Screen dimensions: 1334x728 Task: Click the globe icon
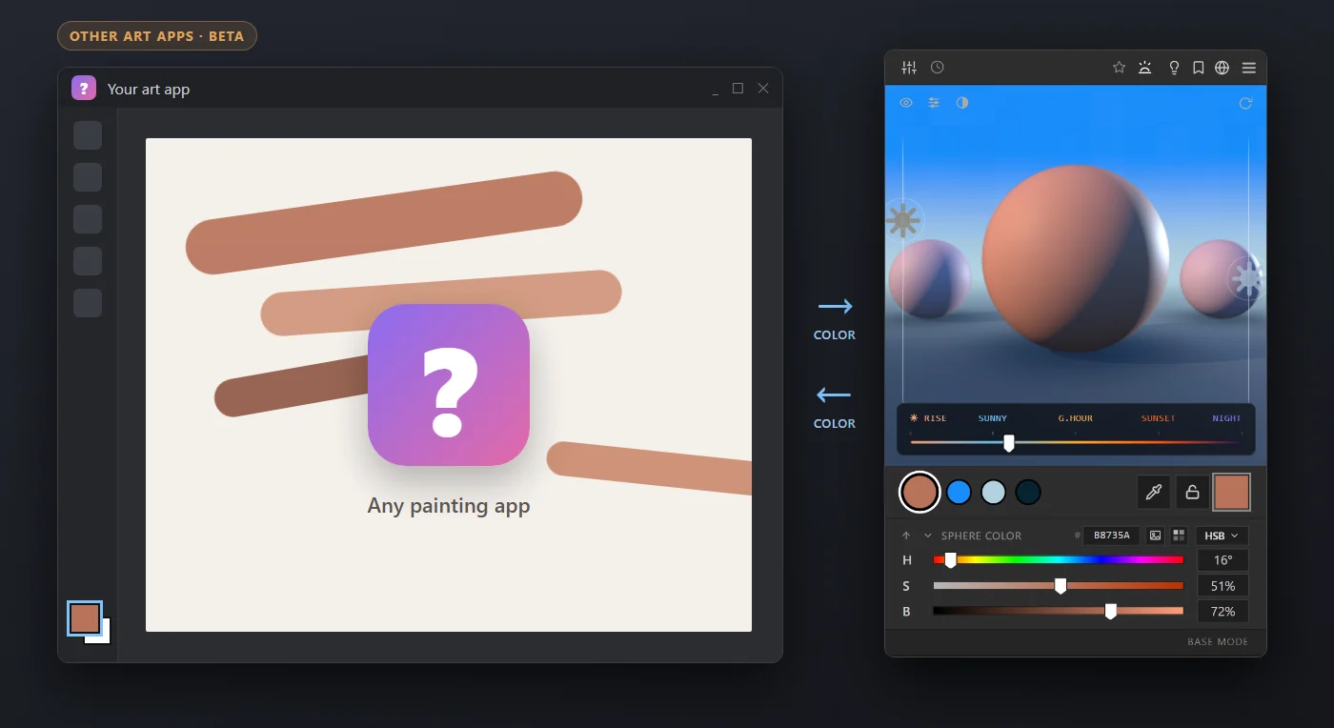1223,68
